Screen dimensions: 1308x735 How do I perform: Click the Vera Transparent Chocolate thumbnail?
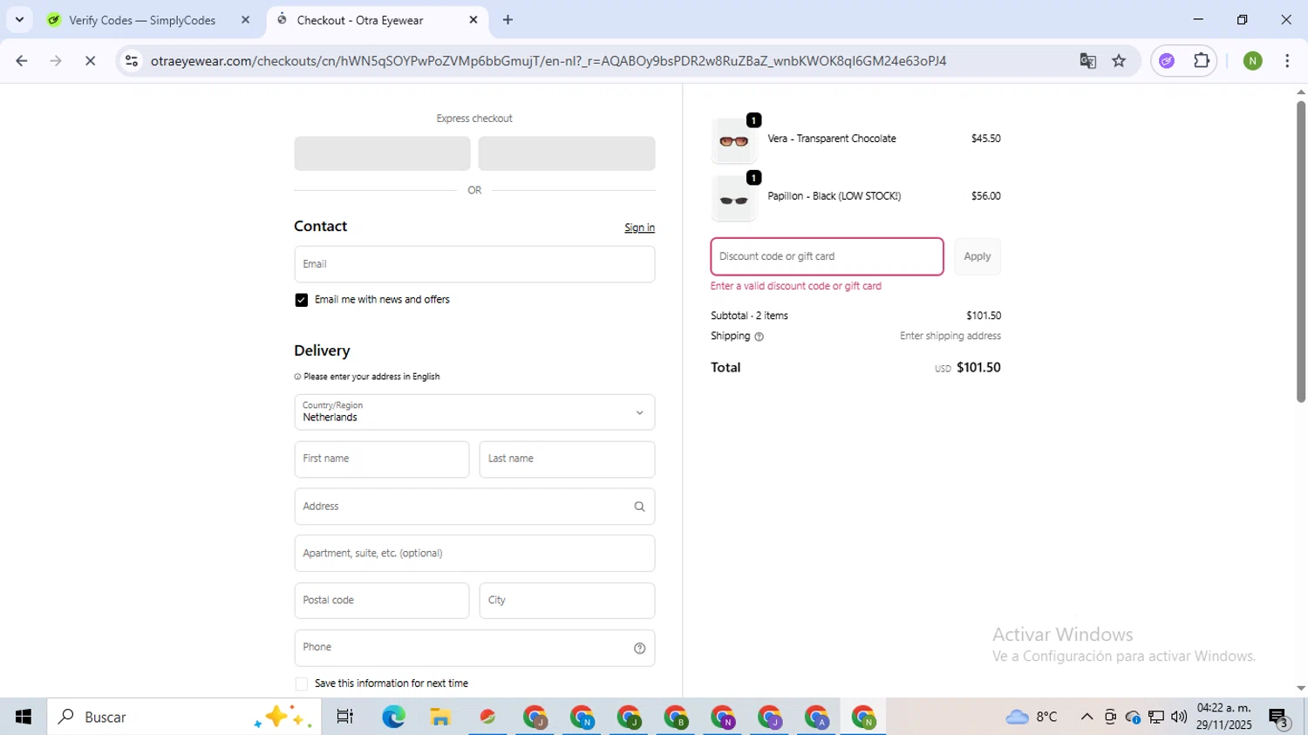(x=733, y=141)
